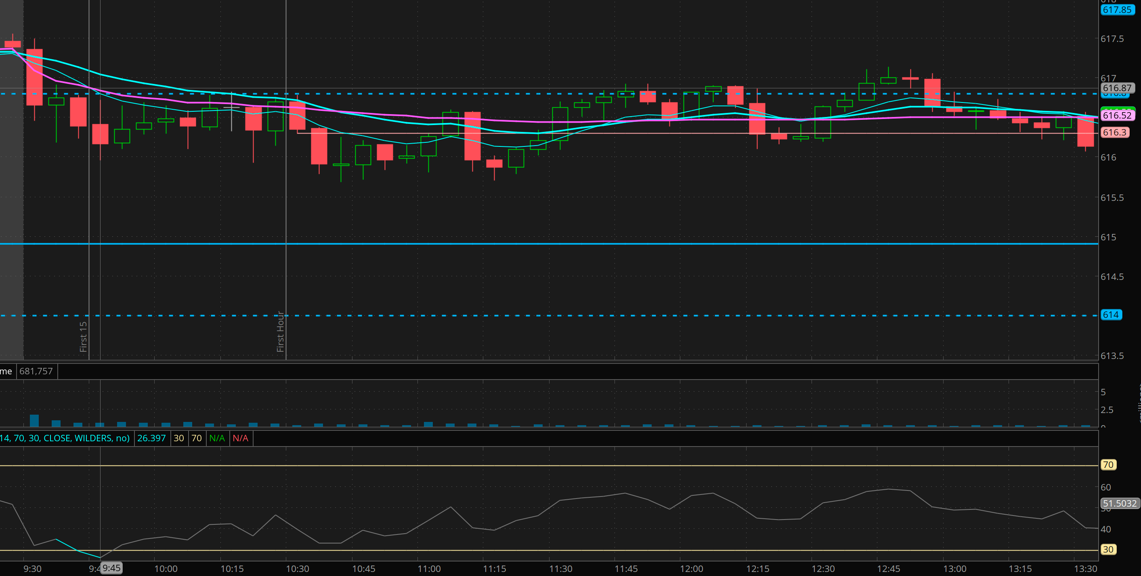Image resolution: width=1141 pixels, height=576 pixels.
Task: Open the RSI study settings label
Action: 65,438
